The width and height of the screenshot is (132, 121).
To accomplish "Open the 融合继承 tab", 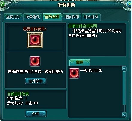I will click(x=91, y=17).
